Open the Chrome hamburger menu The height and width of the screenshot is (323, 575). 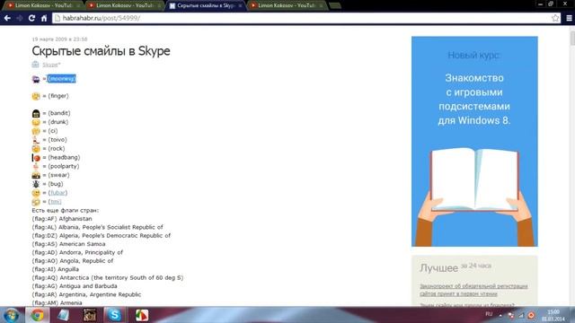[x=569, y=18]
